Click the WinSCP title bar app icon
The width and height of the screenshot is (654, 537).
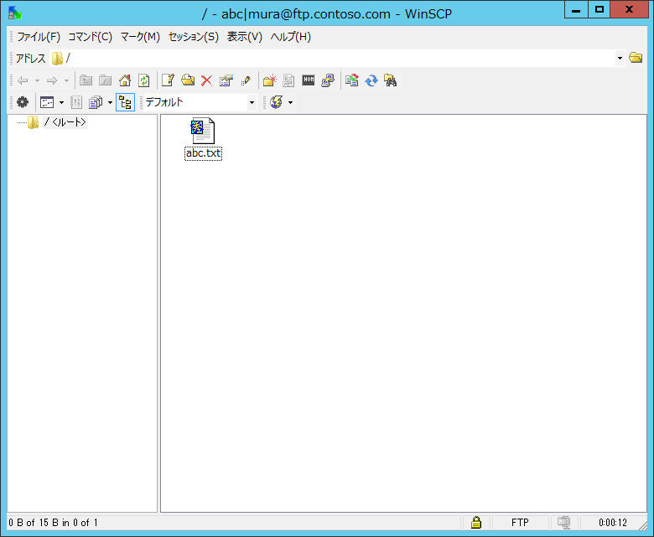point(14,13)
